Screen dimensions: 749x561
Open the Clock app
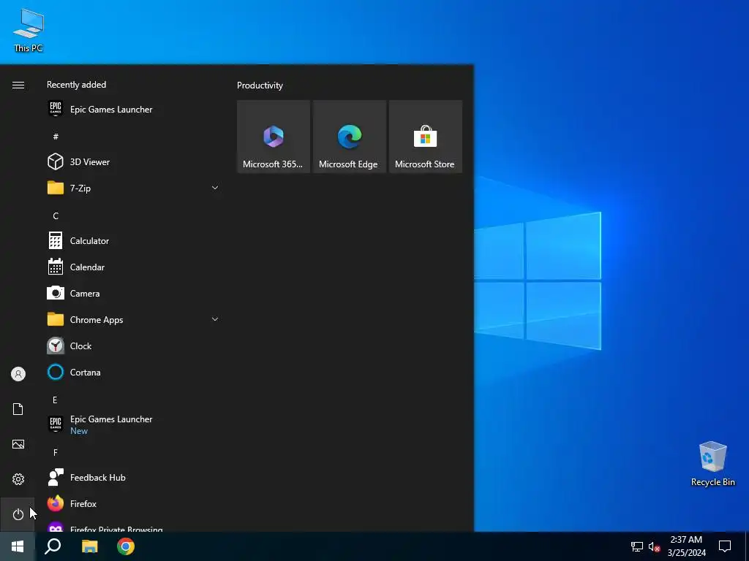click(x=134, y=346)
